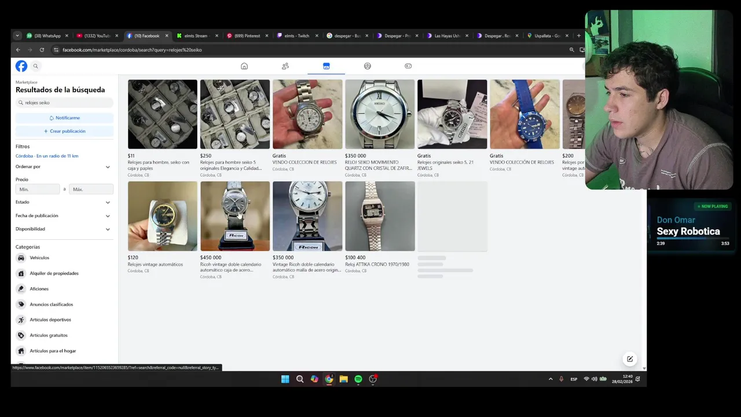Open the Friends icon in top navigation
This screenshot has height=417, width=741.
(x=285, y=66)
